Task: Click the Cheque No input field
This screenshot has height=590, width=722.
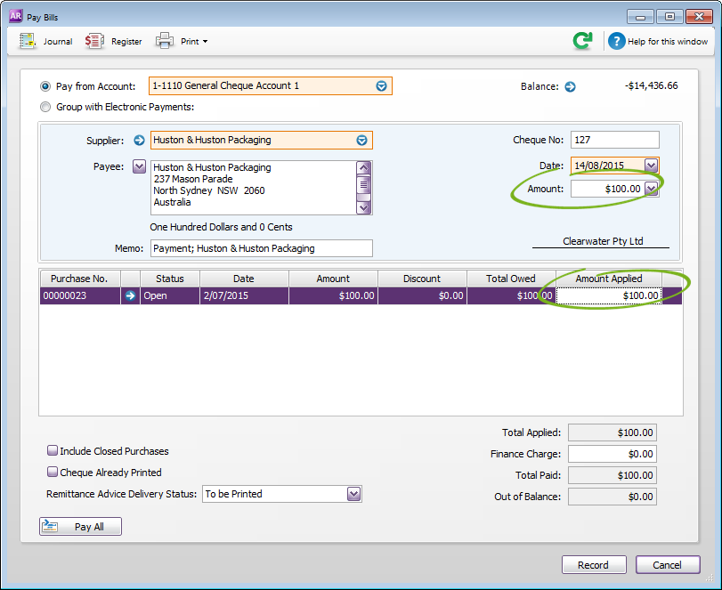Action: 614,140
